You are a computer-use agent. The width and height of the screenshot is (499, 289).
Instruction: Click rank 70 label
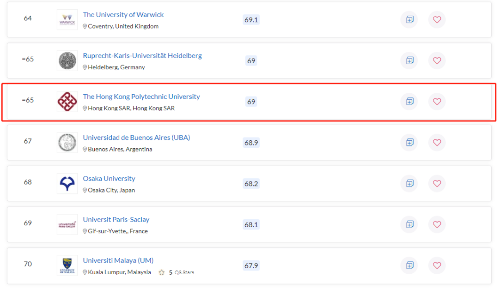(x=28, y=264)
